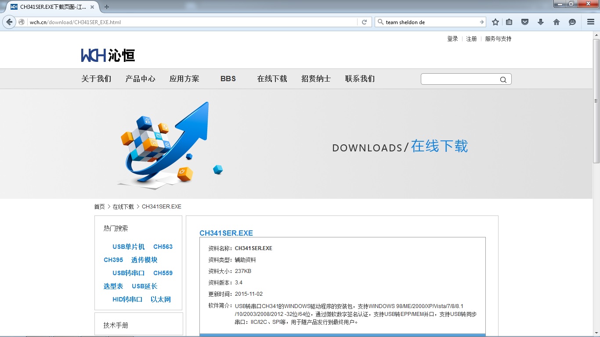Go back with the browser back arrow

click(x=9, y=22)
